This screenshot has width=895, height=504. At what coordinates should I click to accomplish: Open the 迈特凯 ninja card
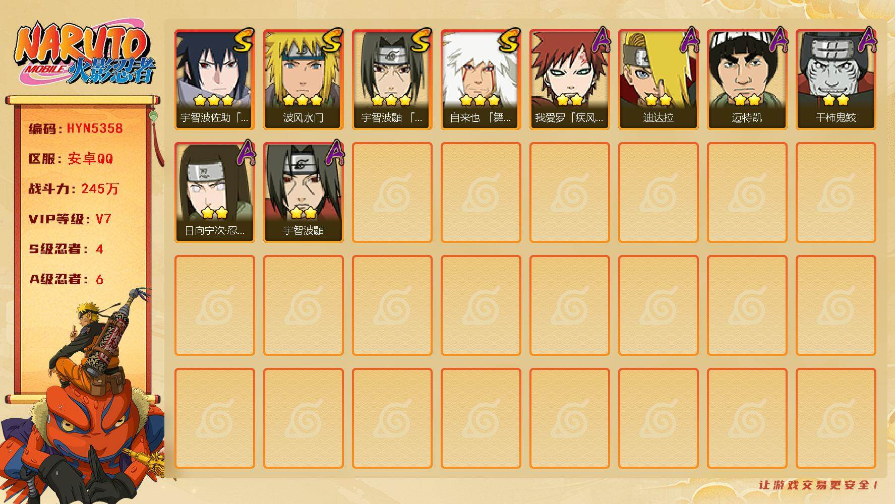click(x=747, y=80)
